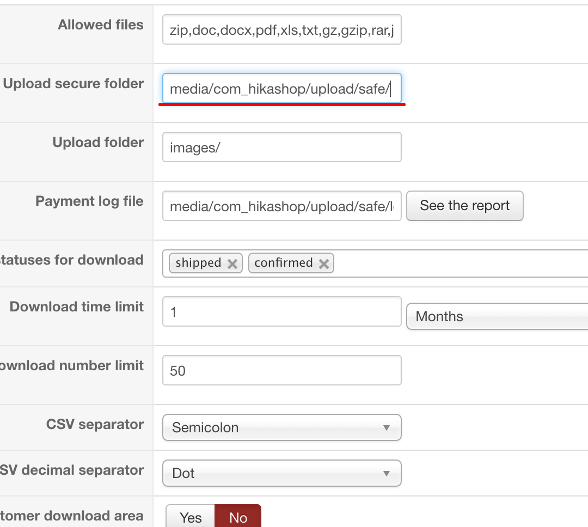Select Yes for customer download area

191,517
